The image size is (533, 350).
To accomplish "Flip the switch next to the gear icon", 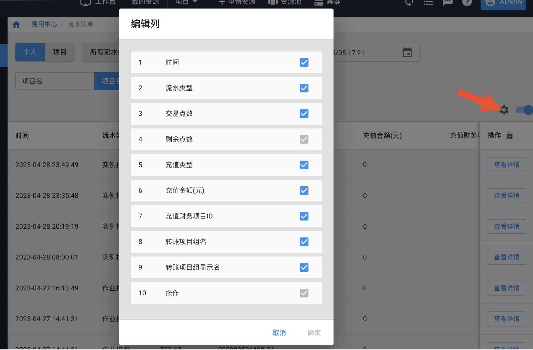I will pos(524,110).
